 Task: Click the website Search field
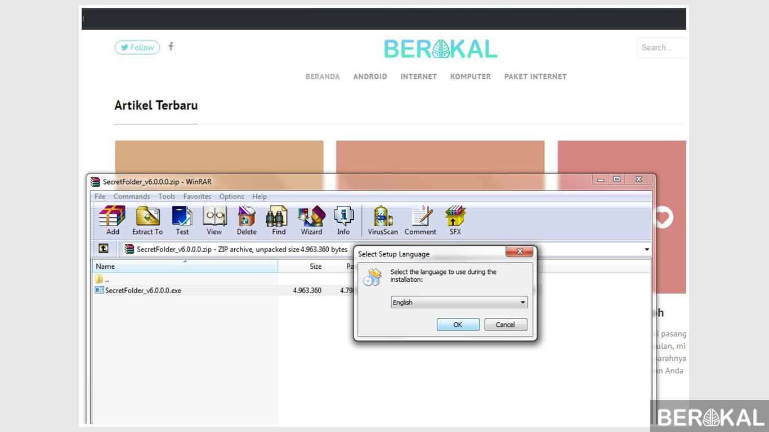click(x=662, y=48)
